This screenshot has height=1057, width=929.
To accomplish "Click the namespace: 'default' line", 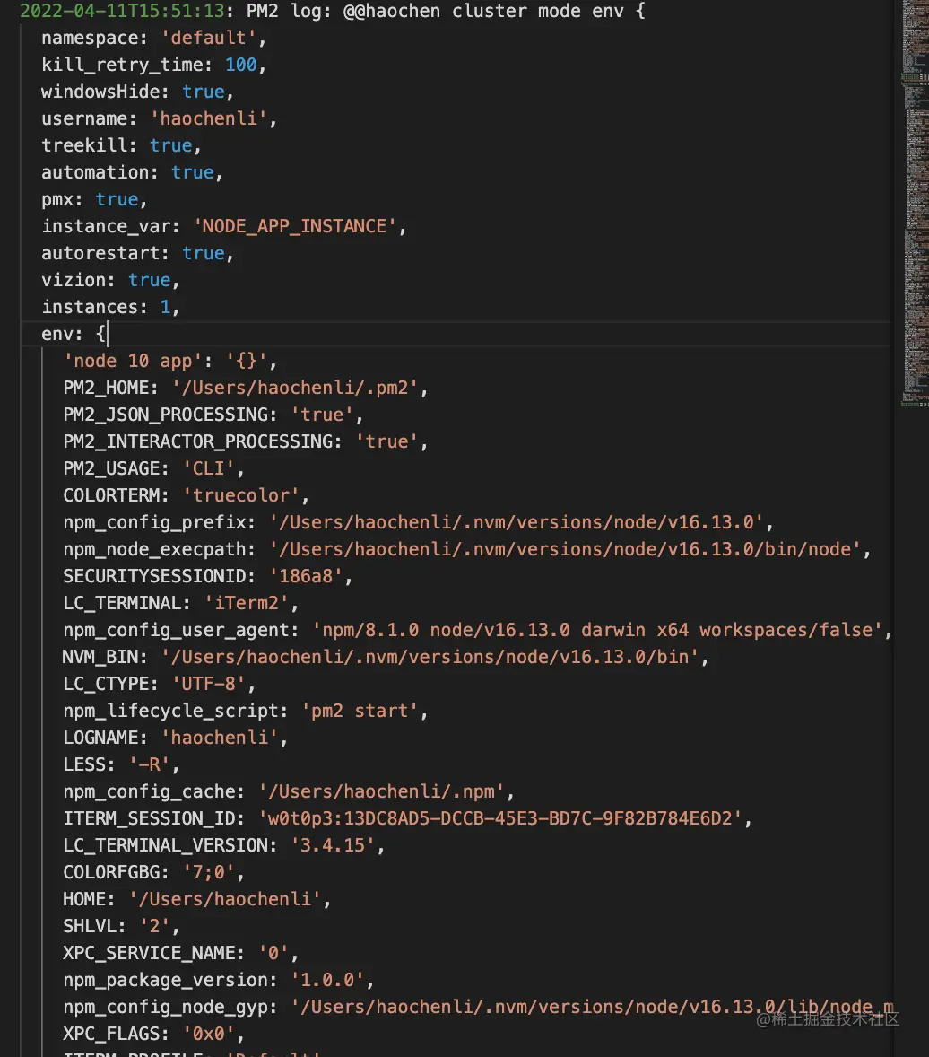I will pyautogui.click(x=153, y=38).
